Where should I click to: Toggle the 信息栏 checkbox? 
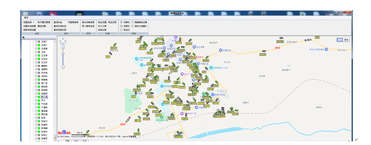click(x=121, y=26)
